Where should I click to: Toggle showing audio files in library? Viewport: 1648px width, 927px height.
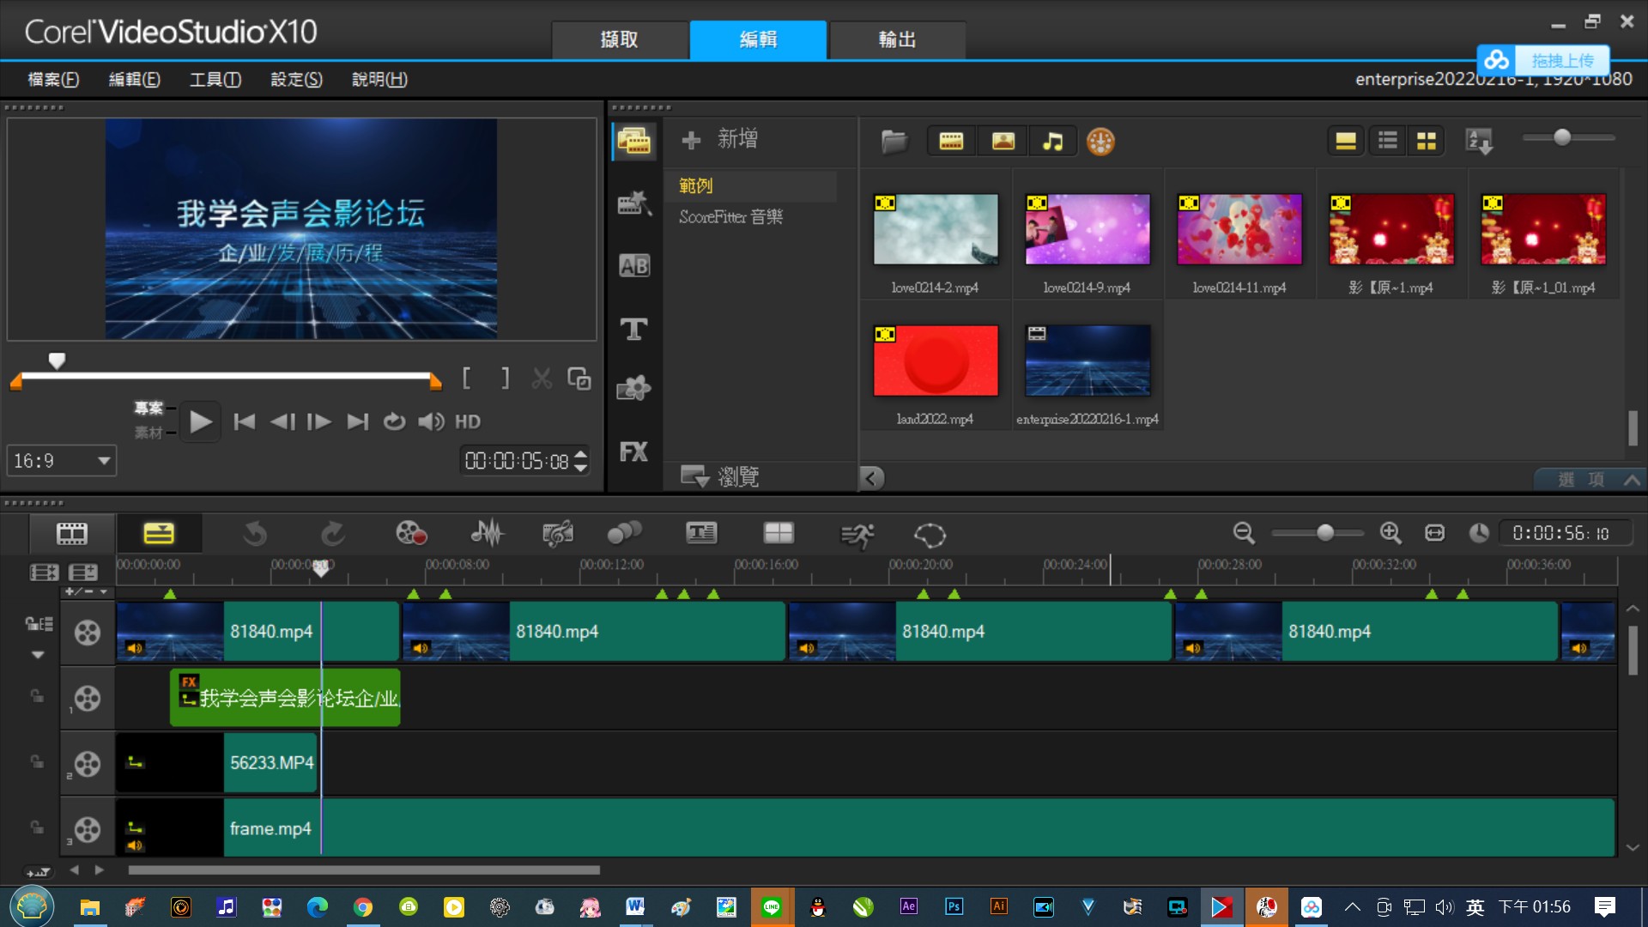click(x=1052, y=141)
